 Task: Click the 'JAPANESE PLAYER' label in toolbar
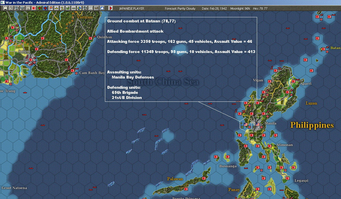pyautogui.click(x=132, y=9)
